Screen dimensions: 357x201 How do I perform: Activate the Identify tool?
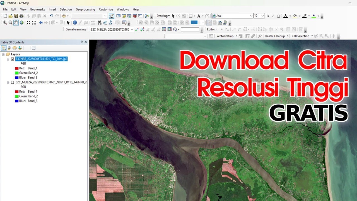75,23
